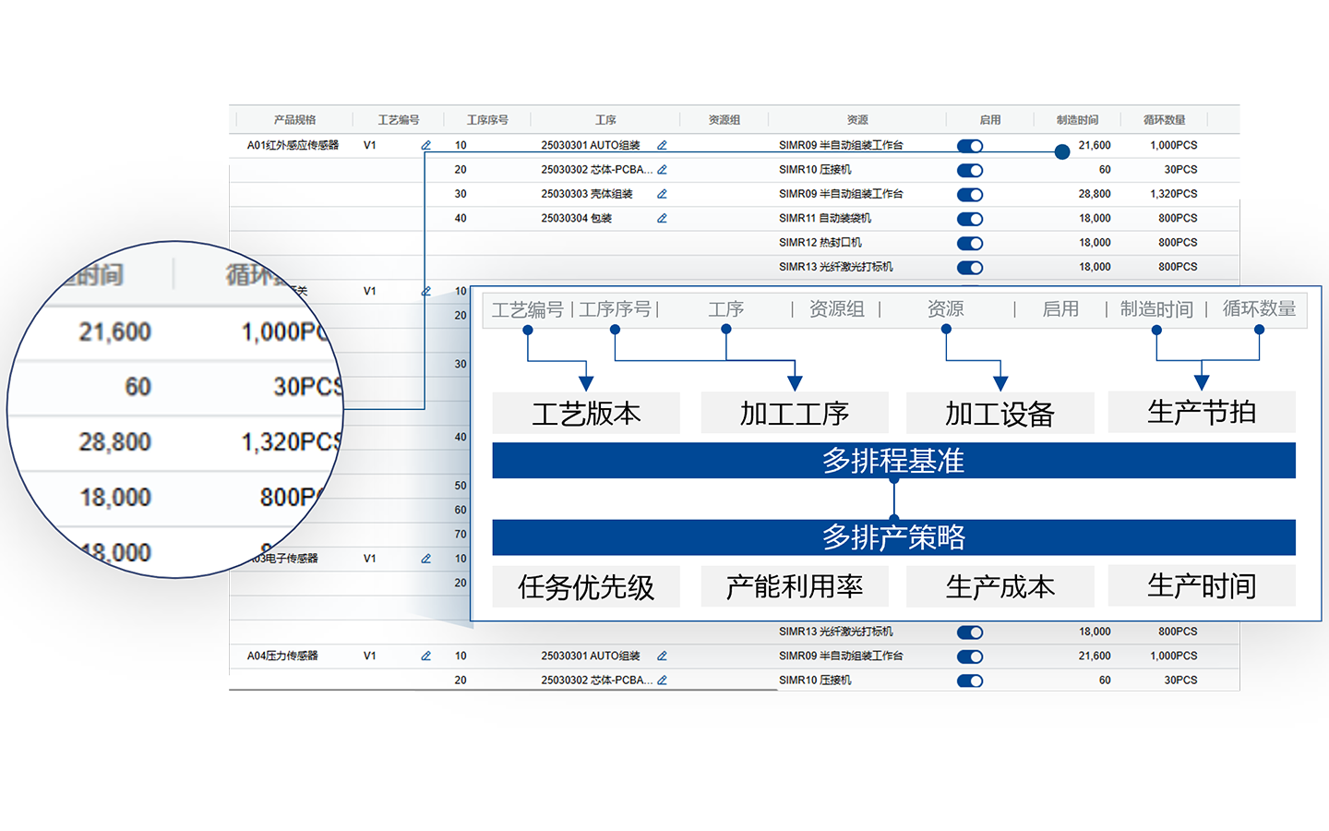
Task: Select the 任务优先级 scheduling strategy
Action: [x=586, y=585]
